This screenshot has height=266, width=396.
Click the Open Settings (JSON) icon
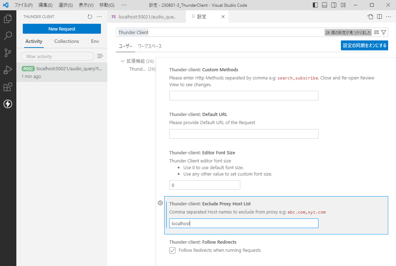point(370,17)
